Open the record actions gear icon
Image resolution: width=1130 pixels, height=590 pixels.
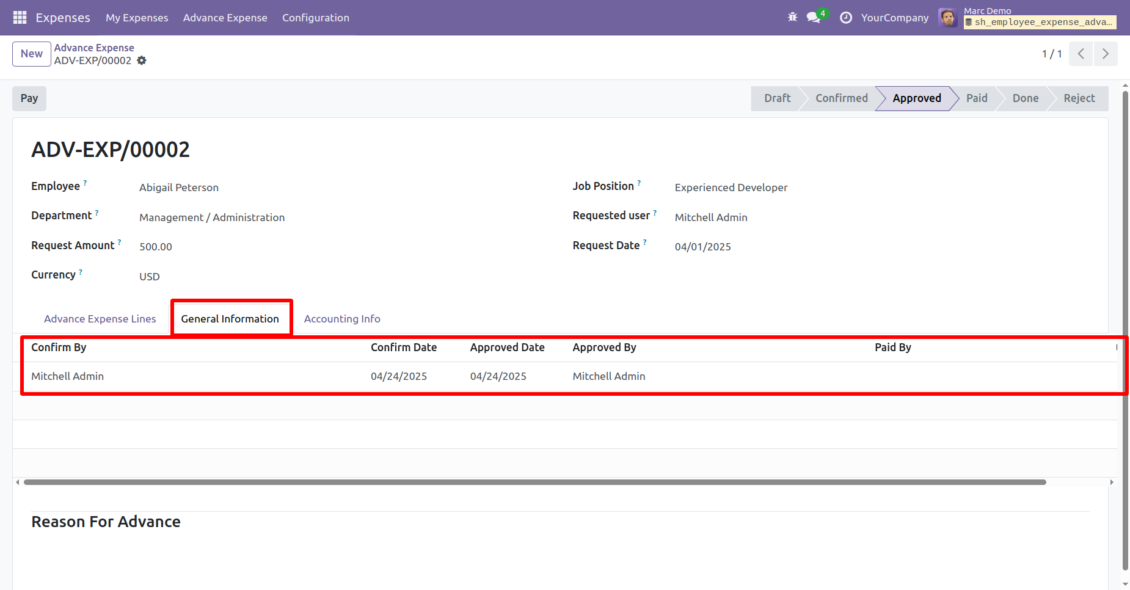click(142, 60)
